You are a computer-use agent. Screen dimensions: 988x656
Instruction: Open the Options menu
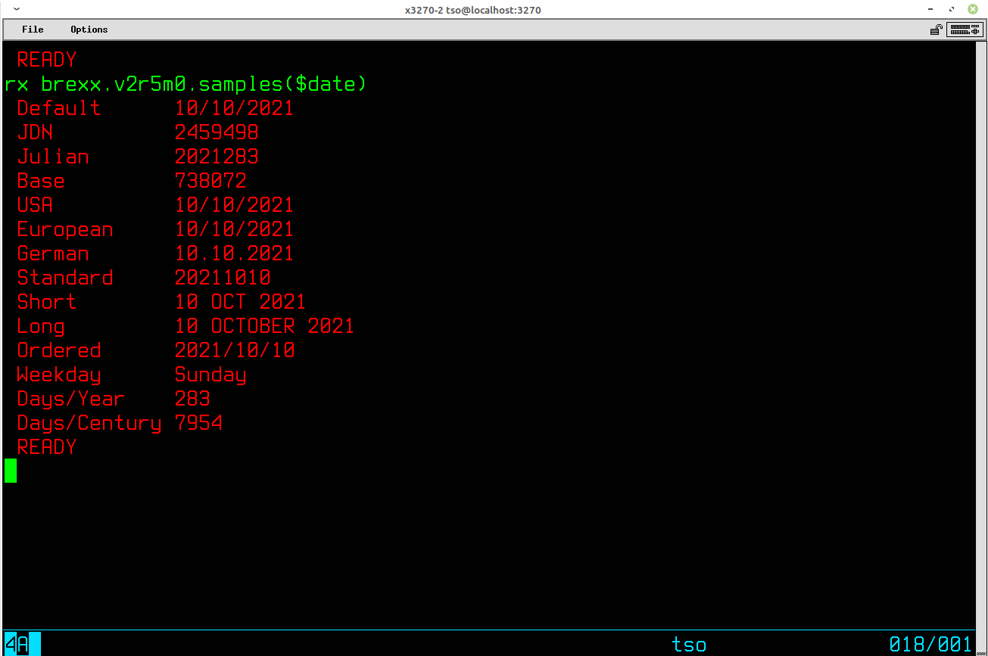tap(89, 30)
